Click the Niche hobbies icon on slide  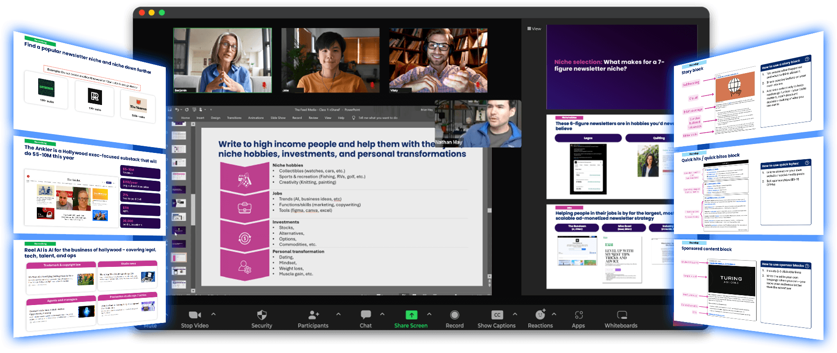(x=244, y=179)
